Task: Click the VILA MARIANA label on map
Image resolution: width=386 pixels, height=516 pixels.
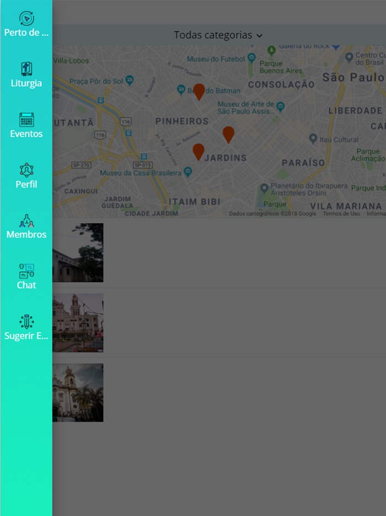Action: (x=346, y=206)
